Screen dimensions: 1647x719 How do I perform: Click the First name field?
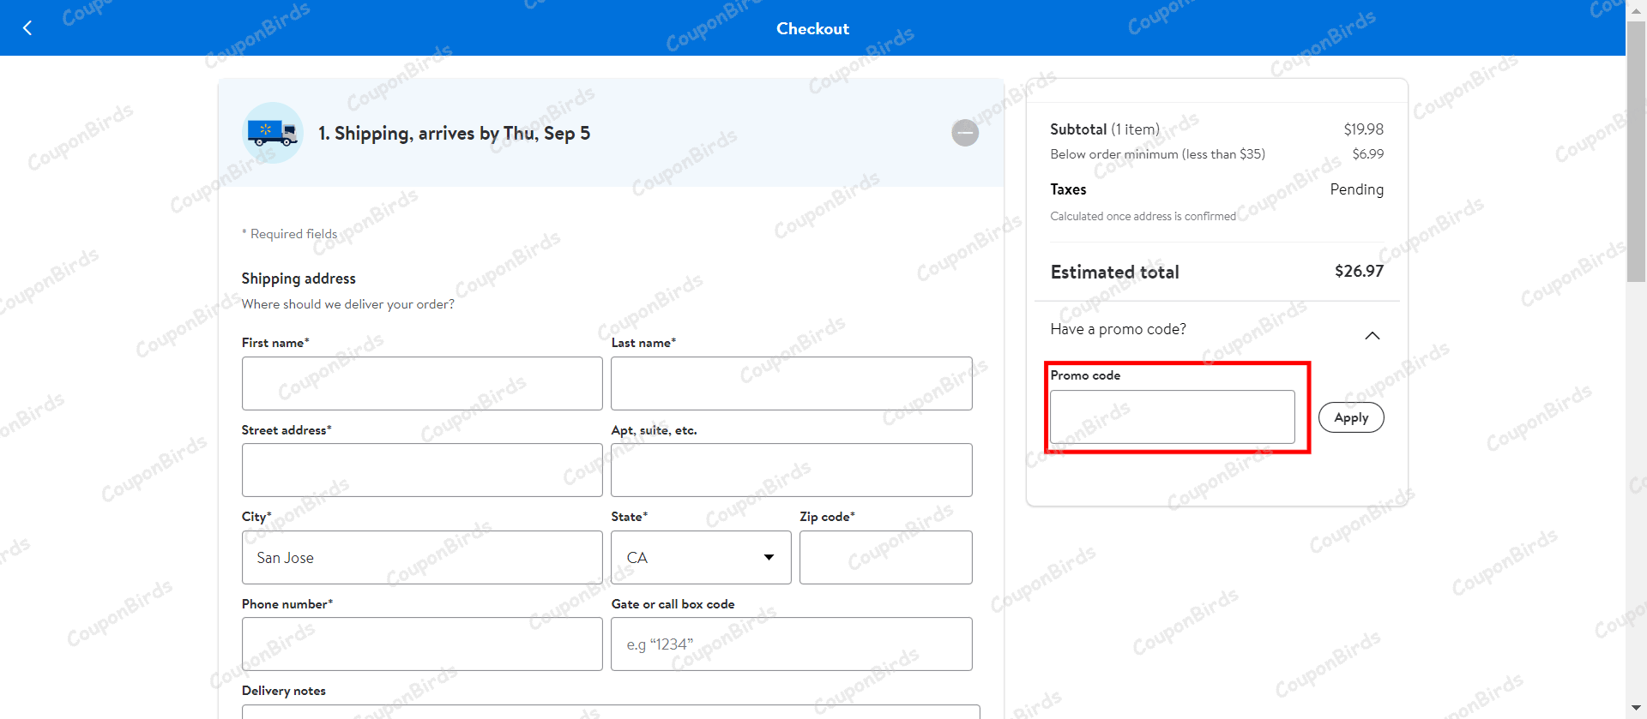coord(422,383)
